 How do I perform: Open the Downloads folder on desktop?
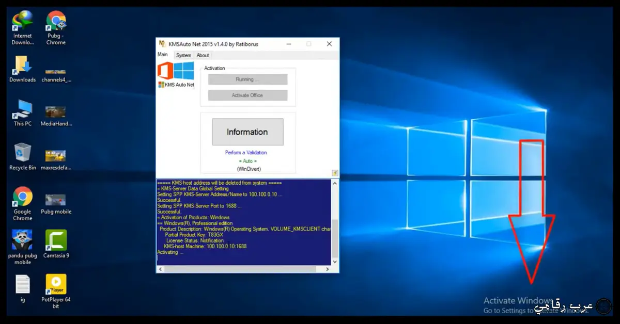[x=23, y=66]
